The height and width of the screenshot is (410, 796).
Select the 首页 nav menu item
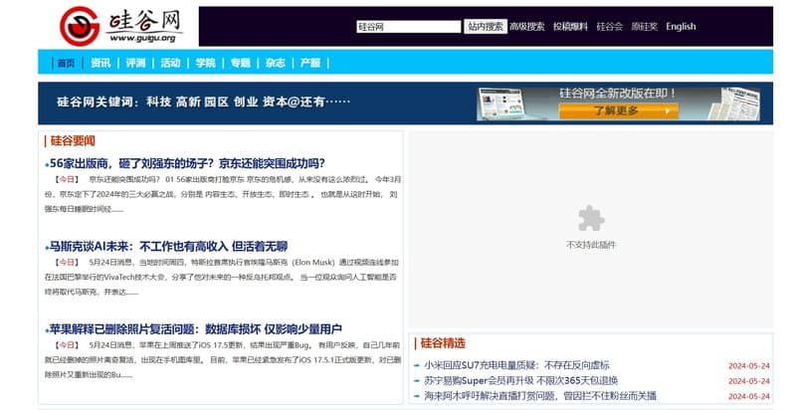click(66, 63)
